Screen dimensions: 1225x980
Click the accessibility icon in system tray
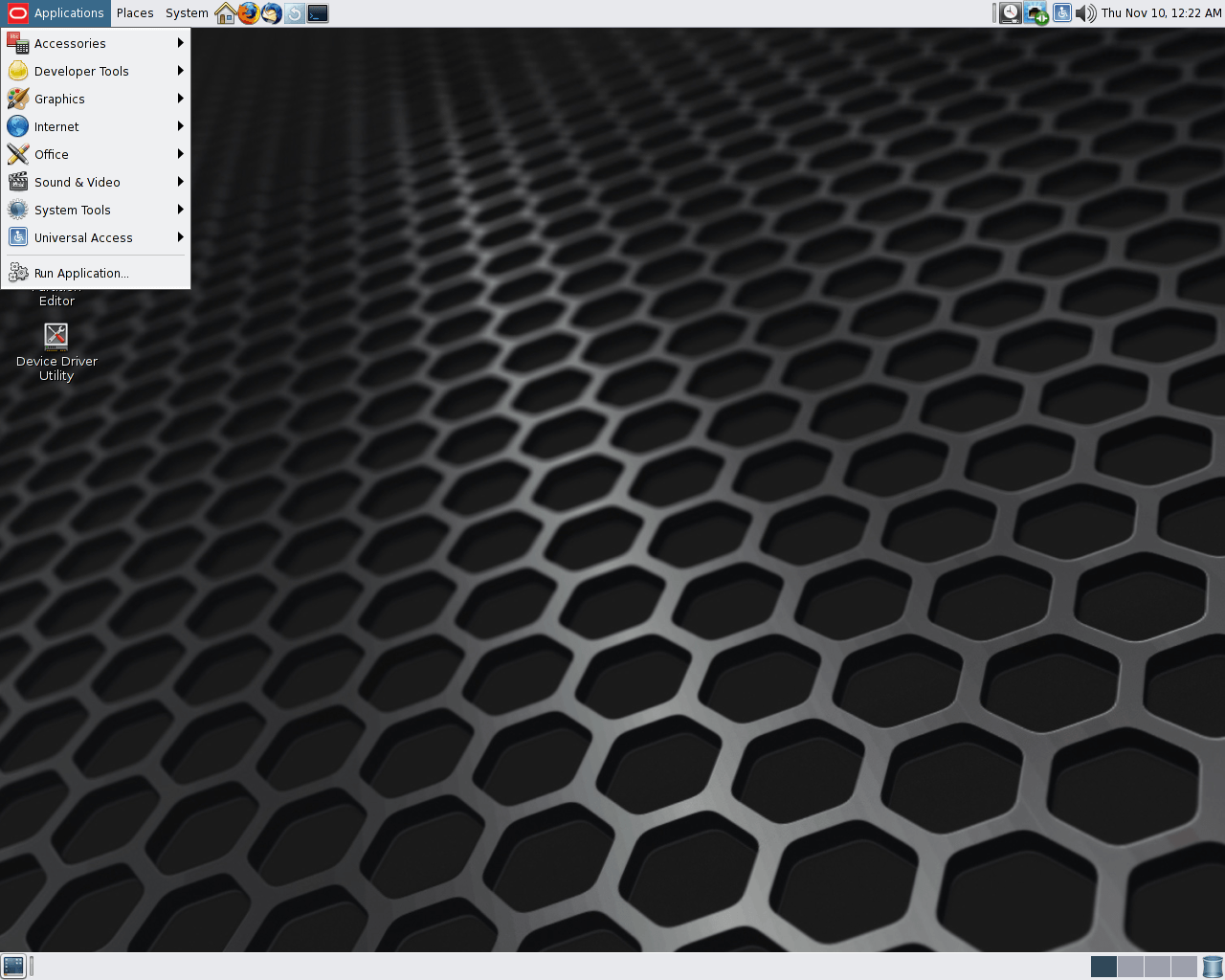point(1061,13)
